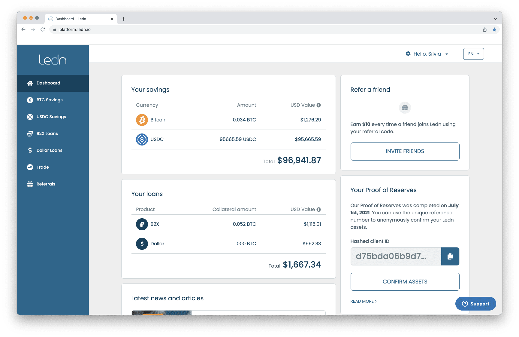Click the Trade chart icon
Screen dimensions: 519x337
pos(30,167)
